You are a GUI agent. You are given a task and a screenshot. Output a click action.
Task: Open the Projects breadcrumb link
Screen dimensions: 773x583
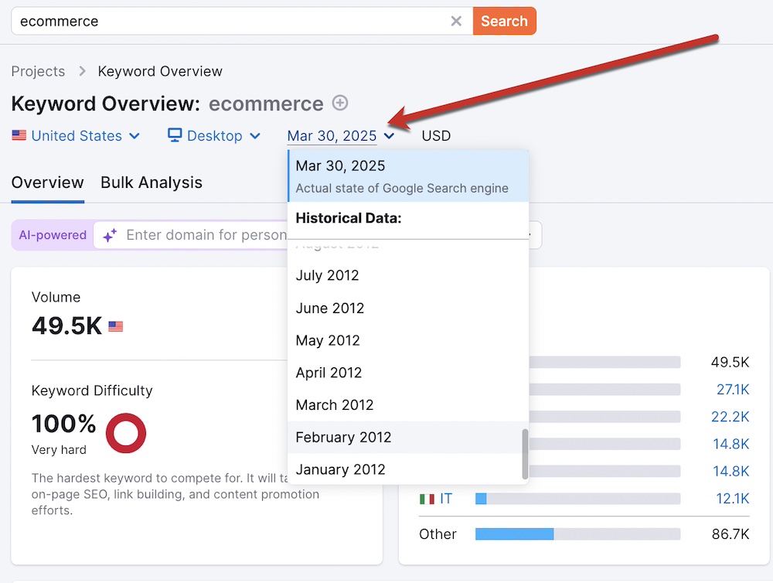tap(38, 71)
